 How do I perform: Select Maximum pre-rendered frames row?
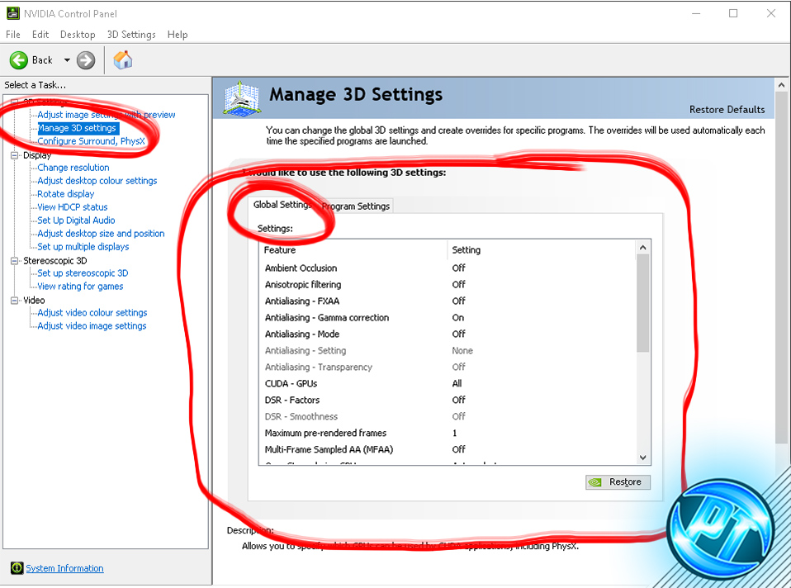tap(448, 433)
